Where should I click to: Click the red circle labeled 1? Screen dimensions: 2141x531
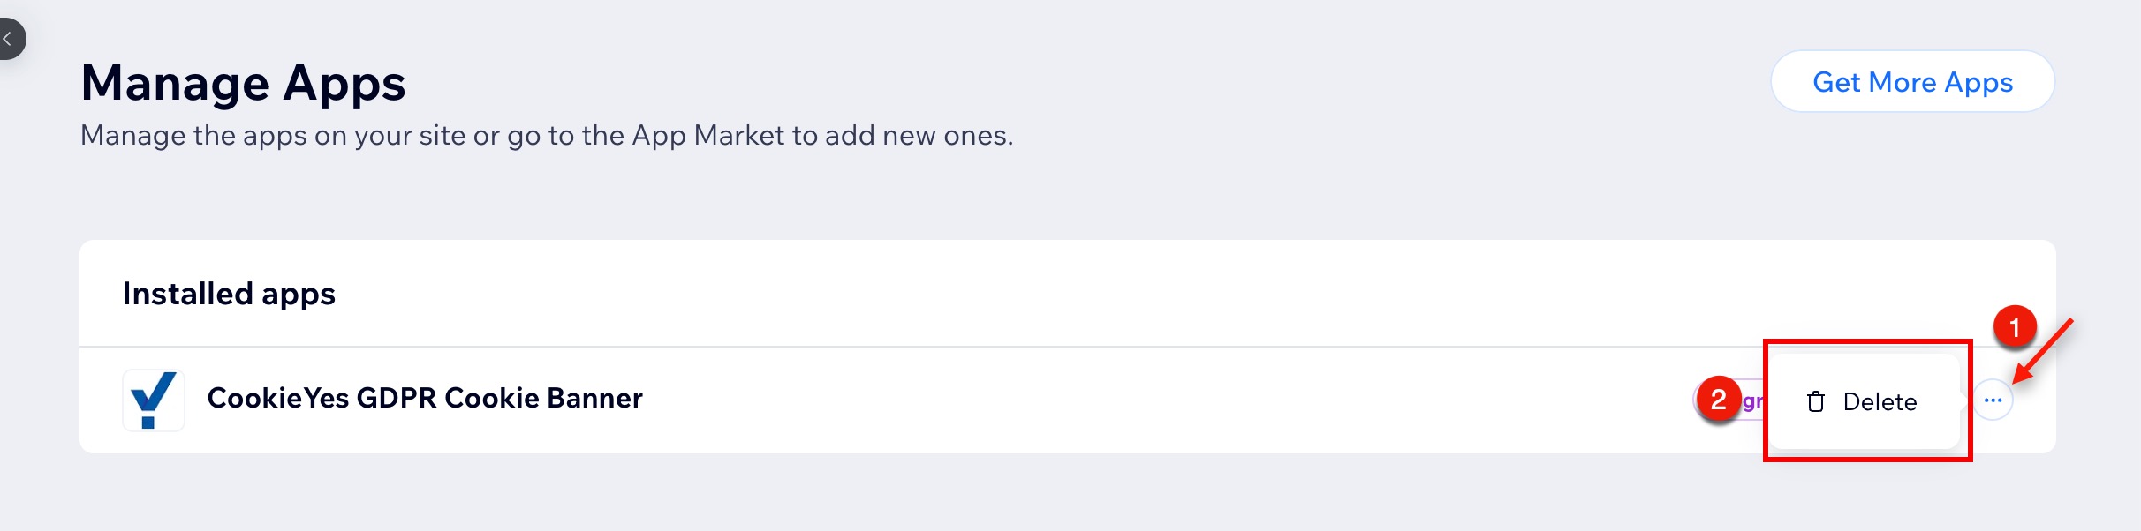[x=2015, y=328]
